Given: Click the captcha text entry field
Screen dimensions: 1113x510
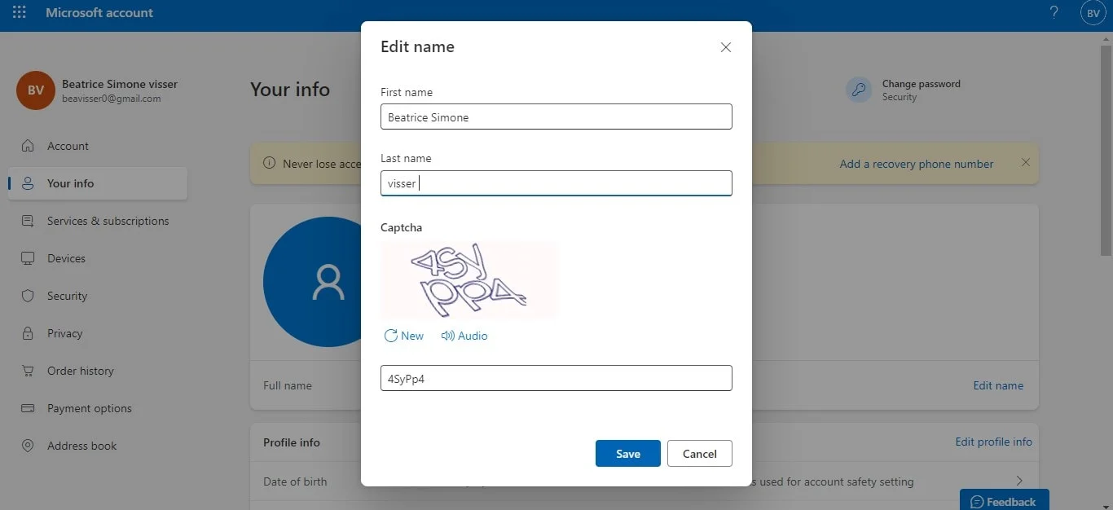Looking at the screenshot, I should (556, 378).
